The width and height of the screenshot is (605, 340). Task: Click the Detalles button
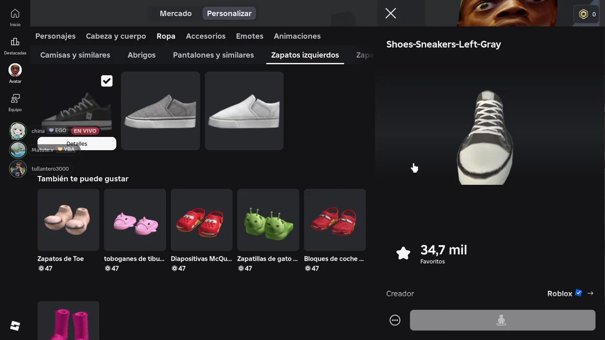pyautogui.click(x=77, y=144)
